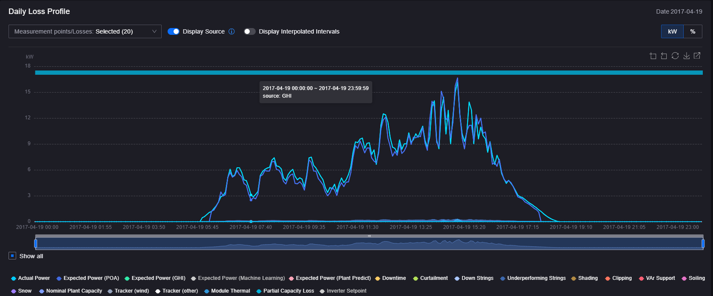Viewport: 713px width, 296px height.
Task: Toggle Tracker (other) legend entry
Action: point(177,291)
